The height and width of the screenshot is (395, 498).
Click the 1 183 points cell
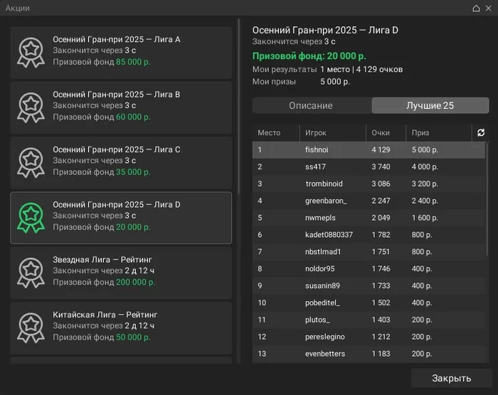pos(381,354)
